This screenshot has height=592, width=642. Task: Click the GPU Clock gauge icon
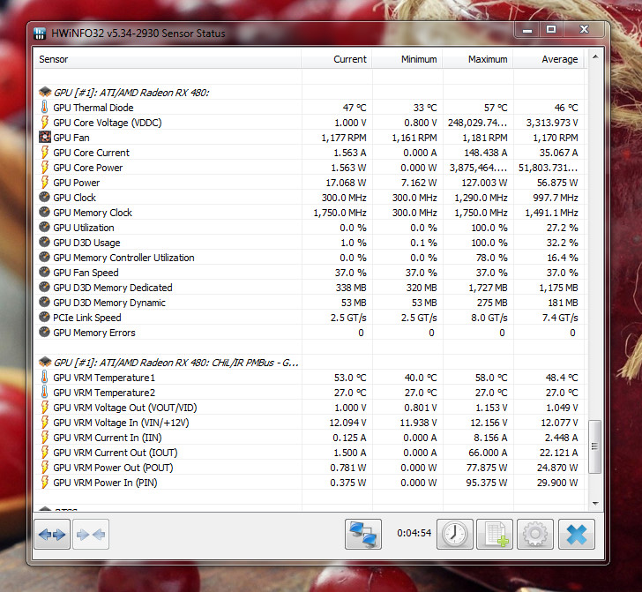pos(44,197)
